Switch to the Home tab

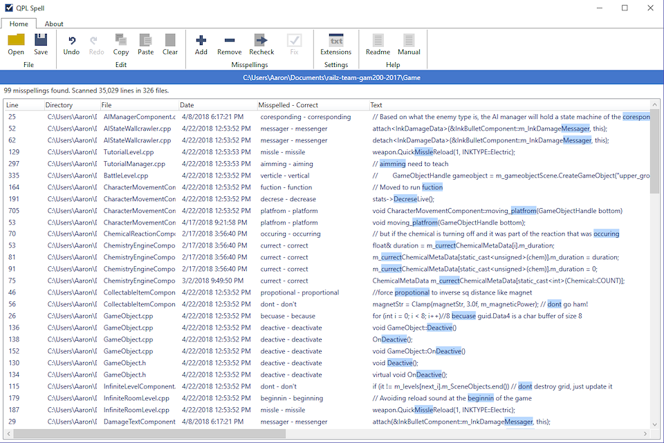tap(19, 23)
